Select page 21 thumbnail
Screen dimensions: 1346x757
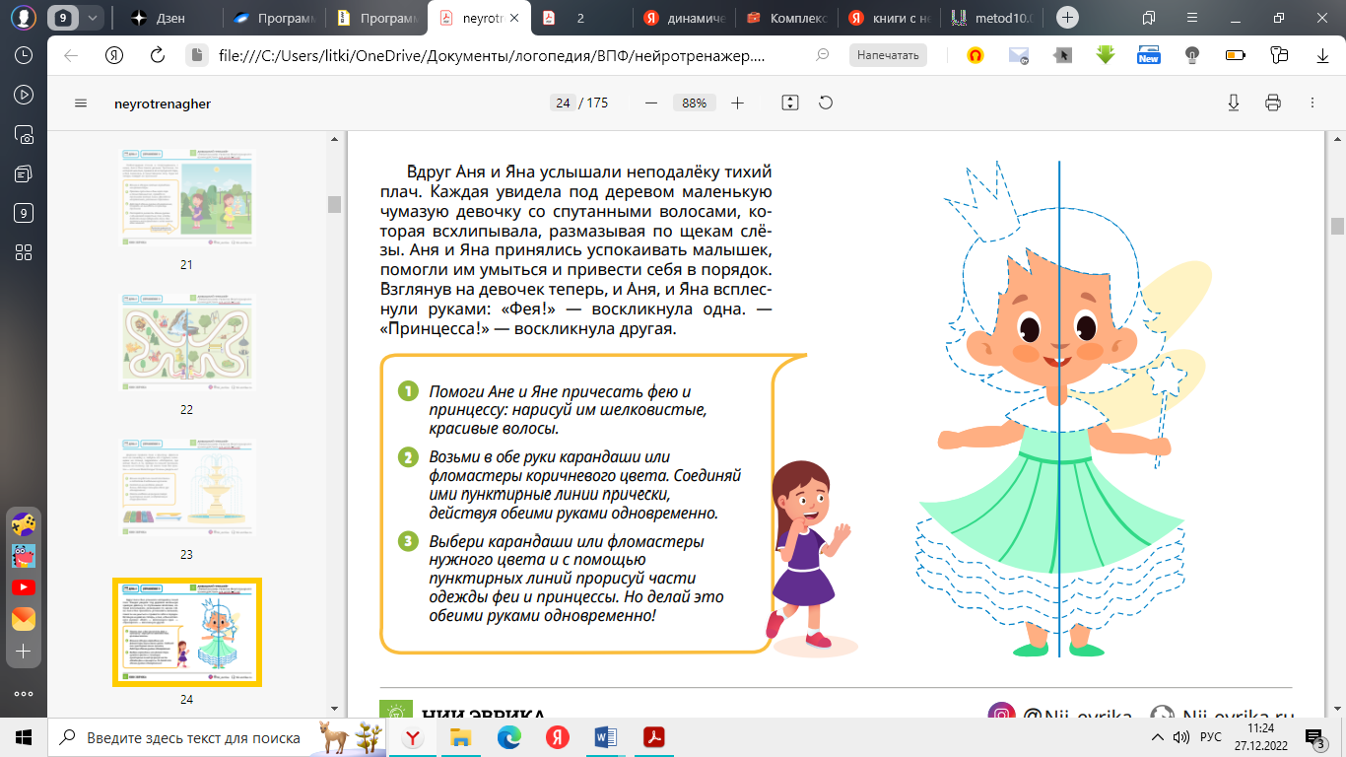coord(186,198)
